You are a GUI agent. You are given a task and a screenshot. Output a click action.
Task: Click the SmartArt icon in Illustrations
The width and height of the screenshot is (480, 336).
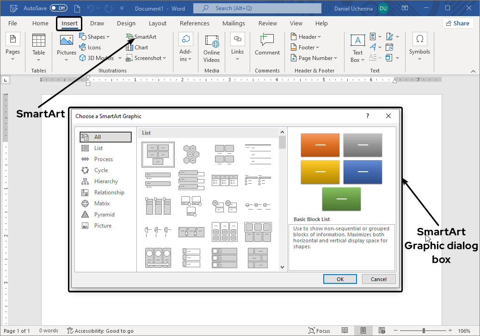pyautogui.click(x=130, y=37)
